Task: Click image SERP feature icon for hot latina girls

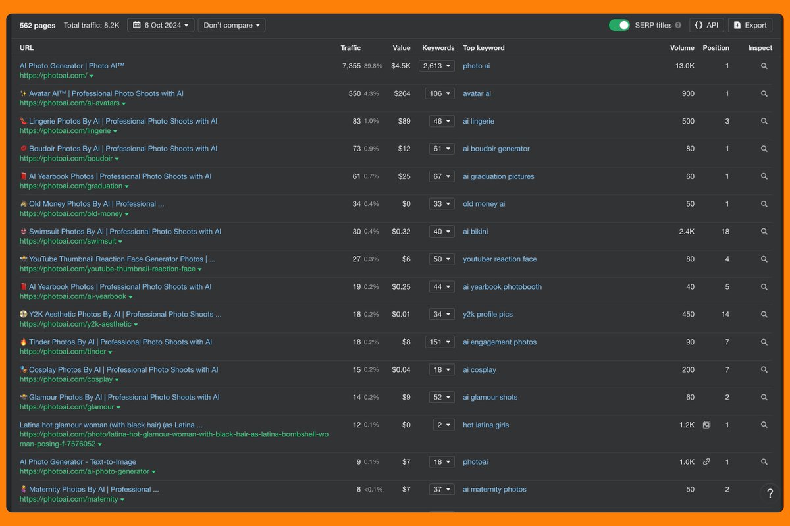Action: click(x=706, y=425)
